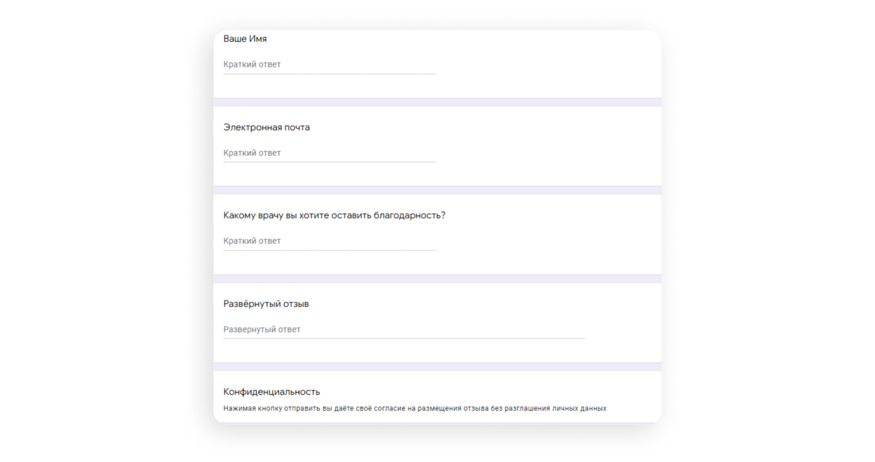Click empty space right of the doctor answer field

(549, 241)
